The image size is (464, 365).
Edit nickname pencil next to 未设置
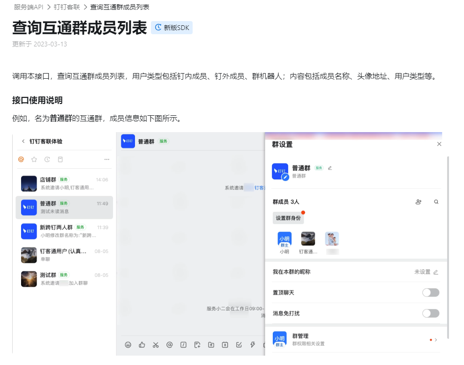pyautogui.click(x=435, y=272)
